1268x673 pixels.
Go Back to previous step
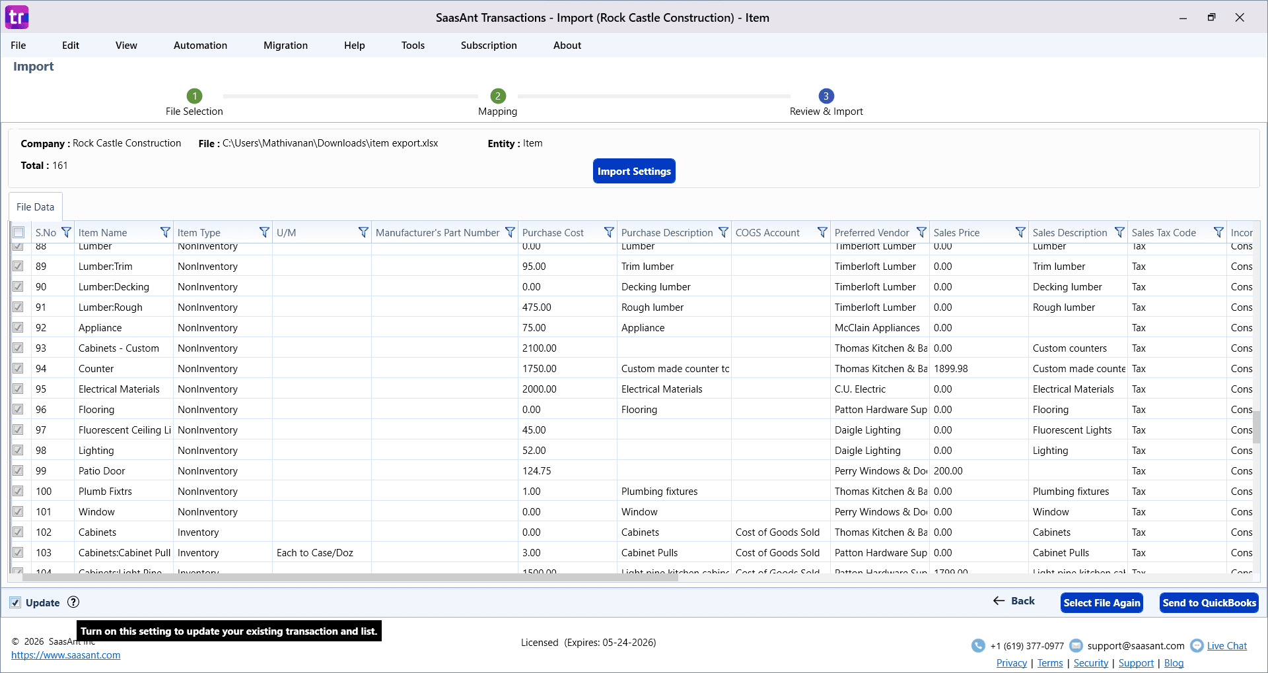tap(1014, 601)
